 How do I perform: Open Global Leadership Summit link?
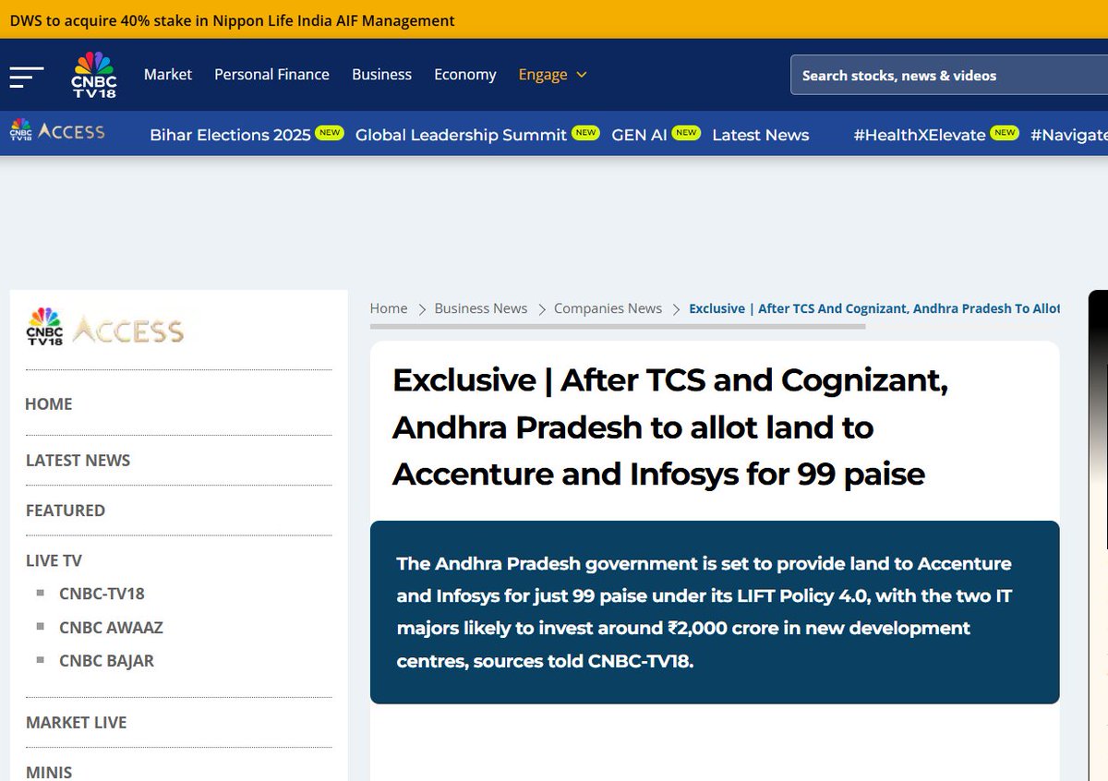tap(461, 135)
